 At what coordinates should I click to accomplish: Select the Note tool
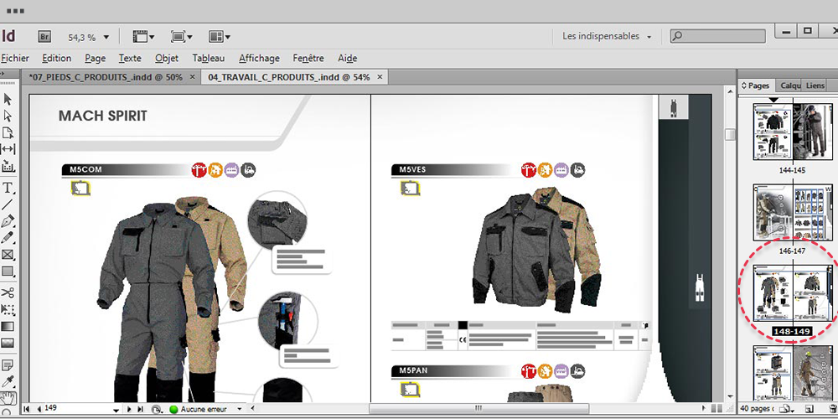pos(8,365)
